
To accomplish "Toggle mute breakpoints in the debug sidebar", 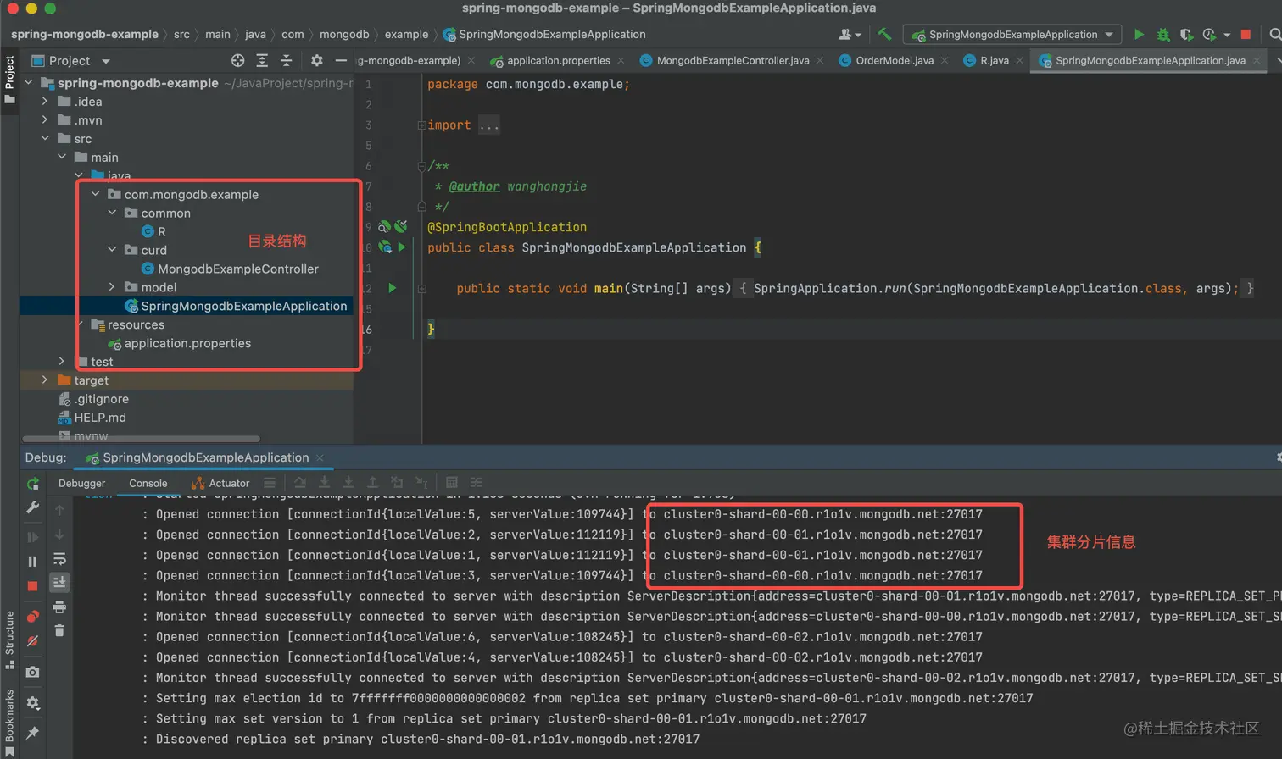I will 33,641.
